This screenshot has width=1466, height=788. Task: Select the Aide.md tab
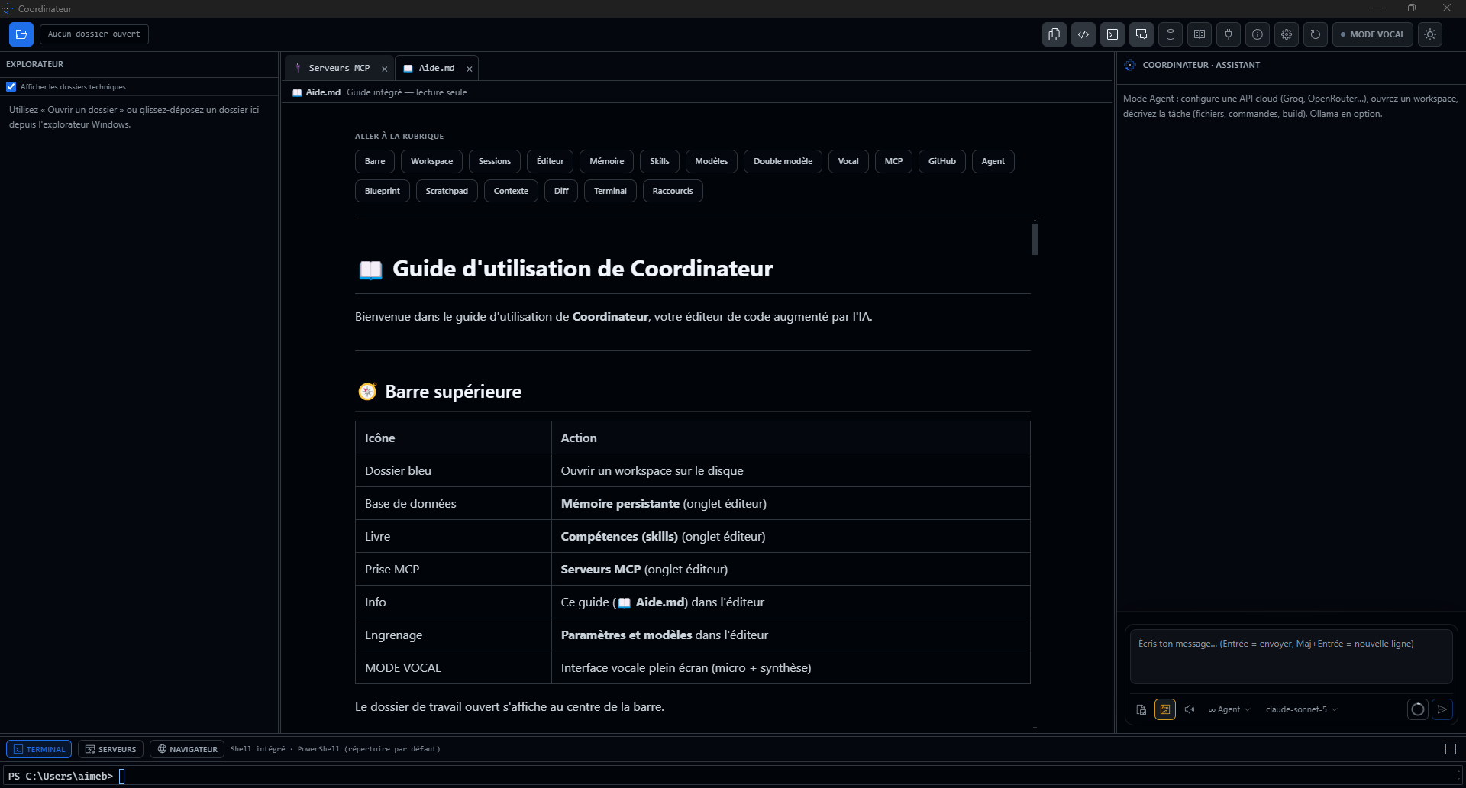click(x=437, y=68)
